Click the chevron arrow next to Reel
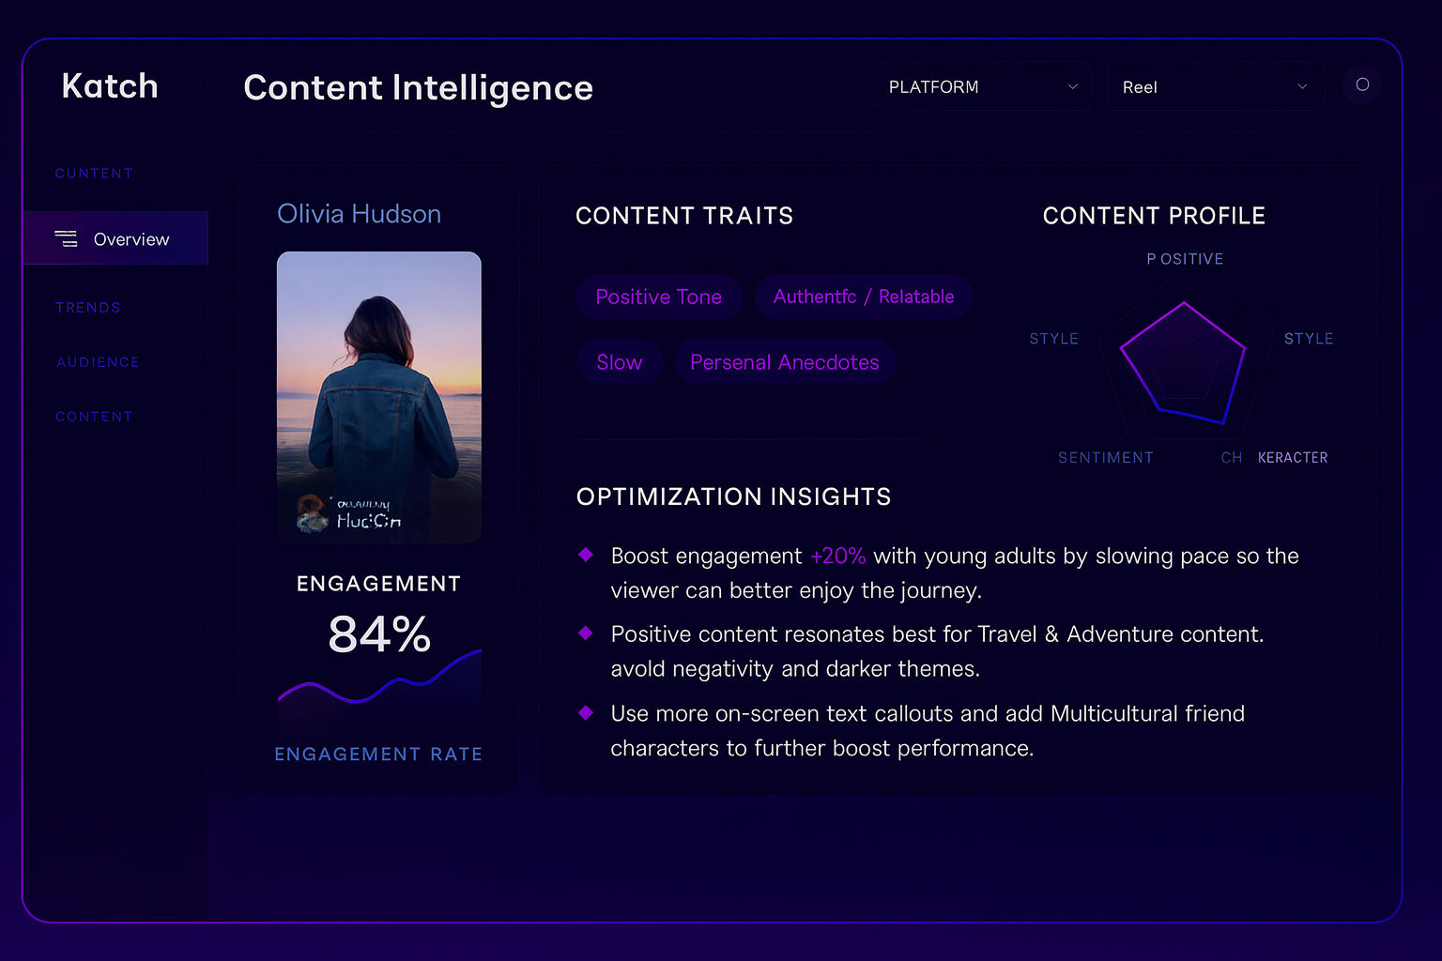This screenshot has width=1442, height=961. (1302, 86)
